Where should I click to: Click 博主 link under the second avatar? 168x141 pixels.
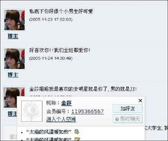tap(13, 75)
